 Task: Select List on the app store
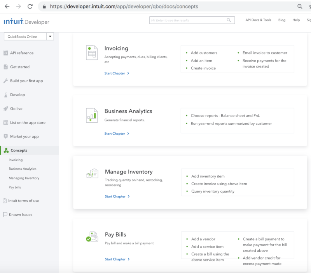click(28, 122)
